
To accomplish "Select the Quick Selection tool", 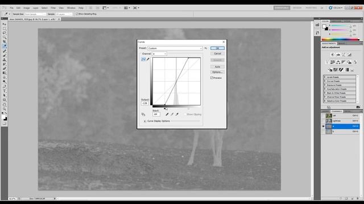I will click(x=5, y=37).
